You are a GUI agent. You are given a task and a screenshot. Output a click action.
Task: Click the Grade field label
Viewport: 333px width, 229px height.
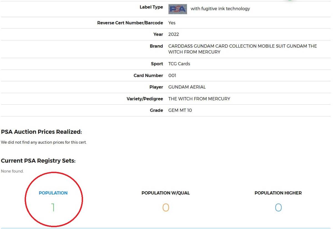157,110
